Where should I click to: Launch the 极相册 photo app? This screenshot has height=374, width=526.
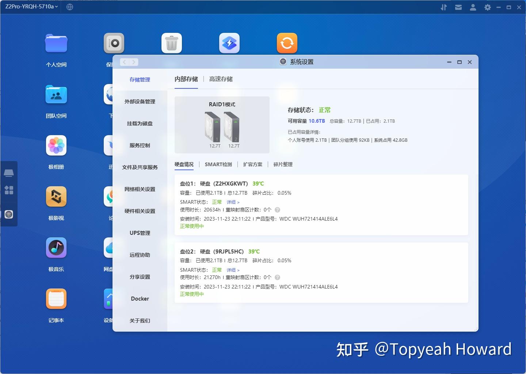[56, 145]
